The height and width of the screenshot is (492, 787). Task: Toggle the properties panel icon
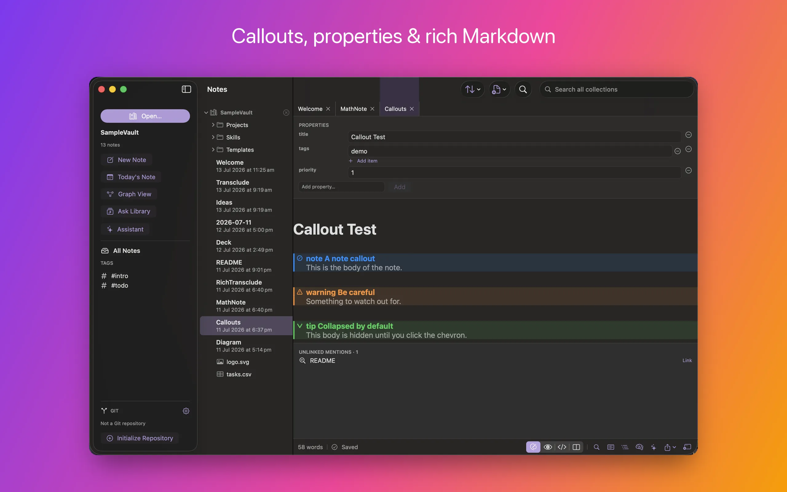611,447
